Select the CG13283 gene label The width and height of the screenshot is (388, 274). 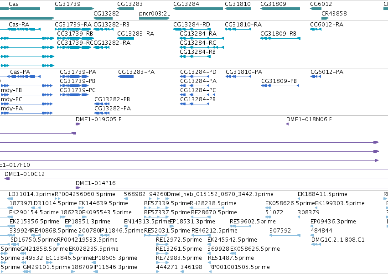[x=130, y=4]
